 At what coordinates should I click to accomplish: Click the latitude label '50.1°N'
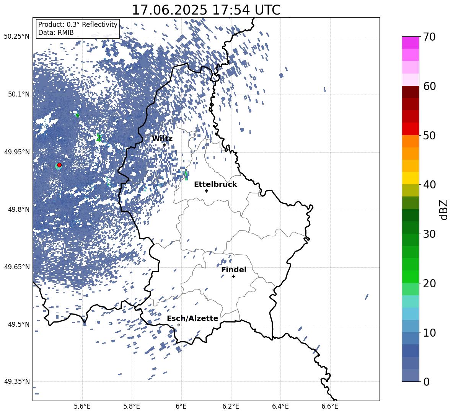tap(19, 94)
